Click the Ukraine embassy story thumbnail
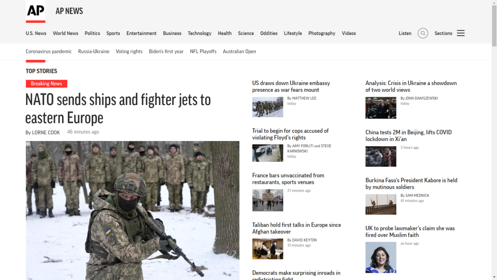The image size is (497, 280). (267, 107)
